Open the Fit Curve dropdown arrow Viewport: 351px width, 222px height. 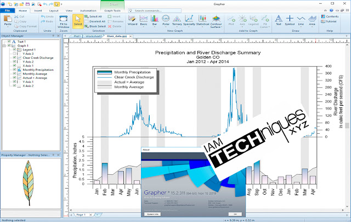click(x=269, y=27)
